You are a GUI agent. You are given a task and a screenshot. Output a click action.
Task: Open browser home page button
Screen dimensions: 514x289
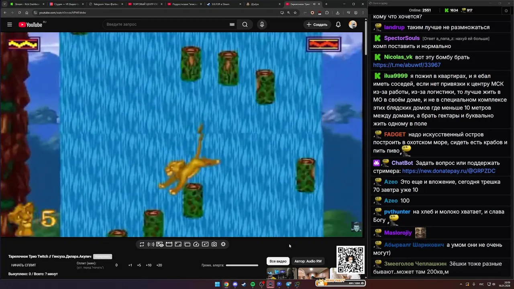tap(27, 12)
